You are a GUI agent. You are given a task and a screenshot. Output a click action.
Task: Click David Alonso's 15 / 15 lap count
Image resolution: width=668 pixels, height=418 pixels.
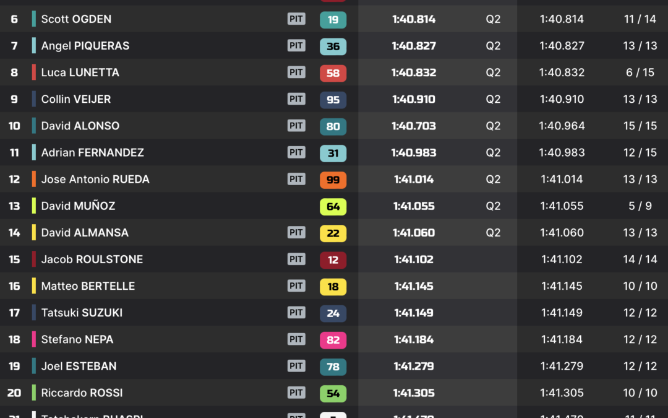640,126
